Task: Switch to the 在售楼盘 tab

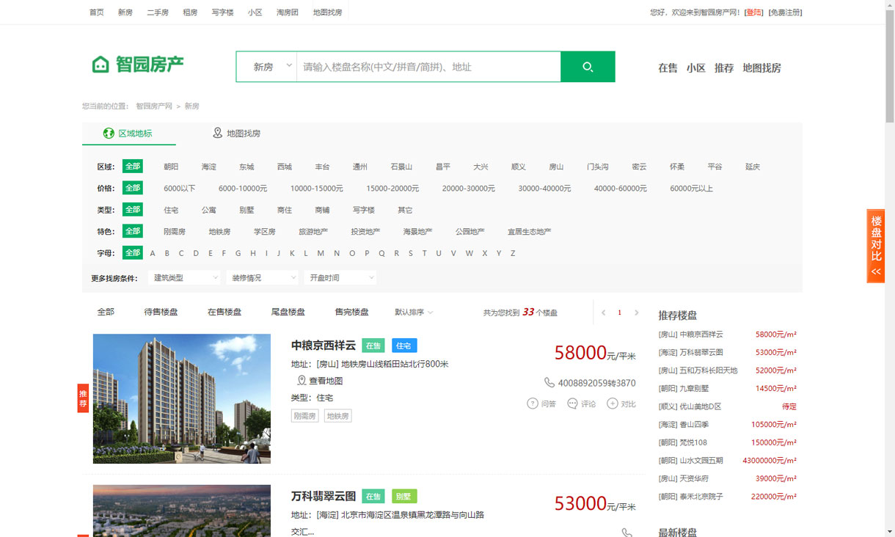Action: pos(224,312)
